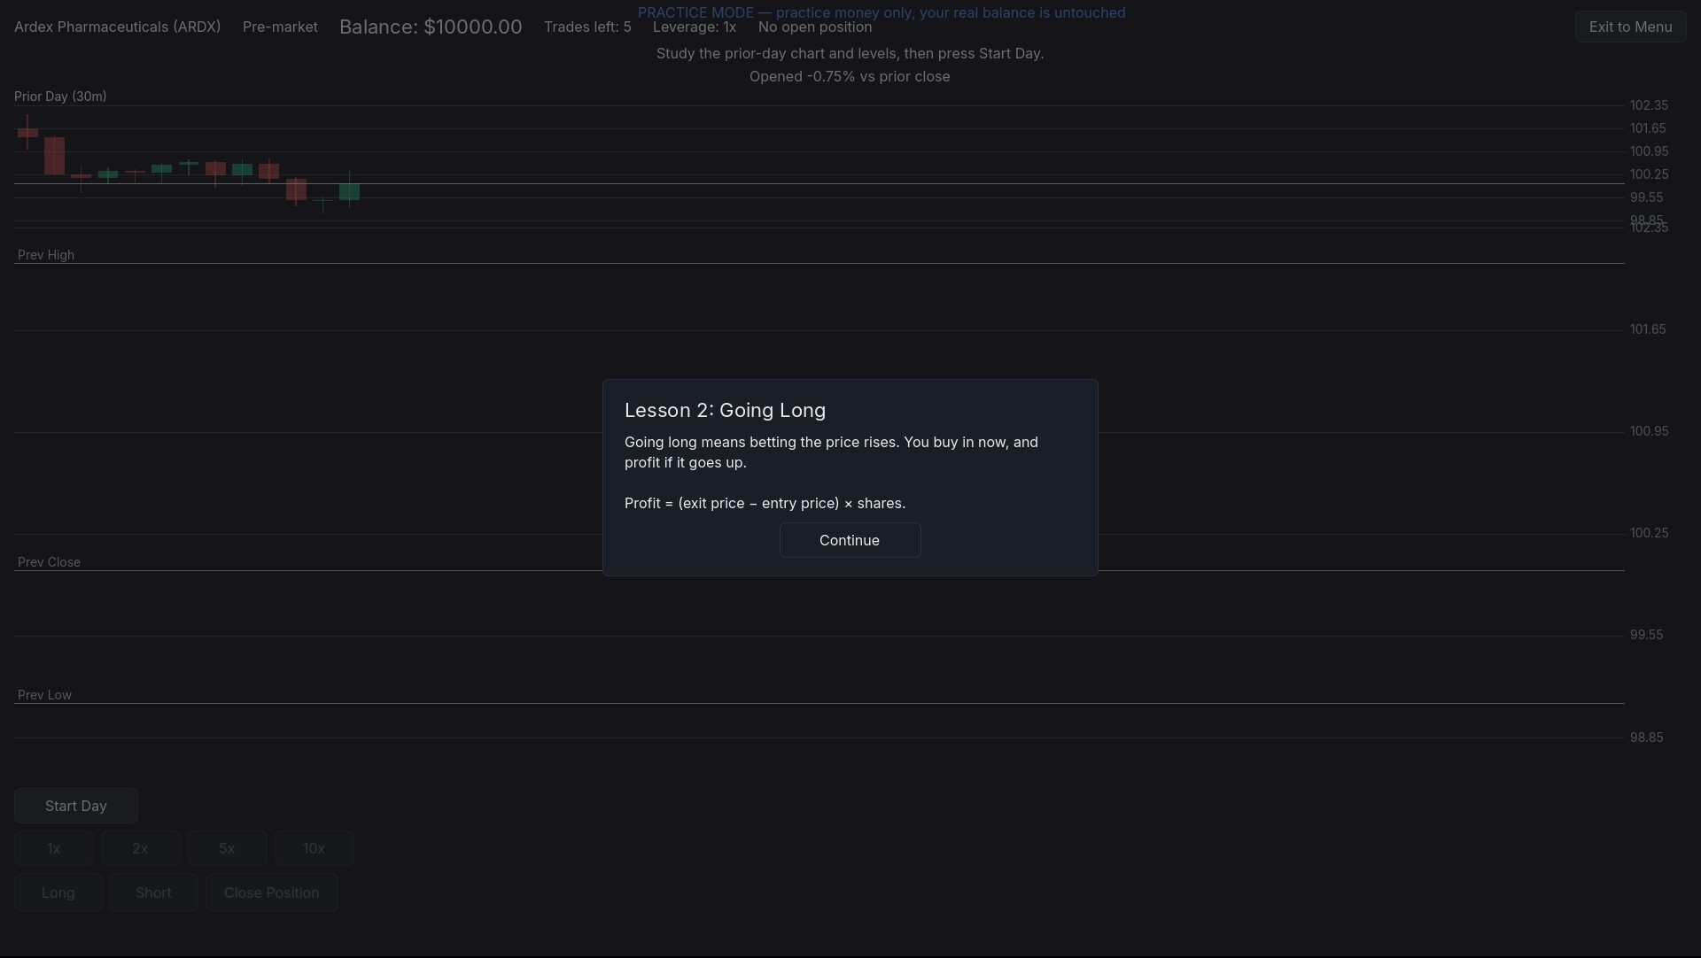This screenshot has width=1701, height=958.
Task: Click the Profit formula line in lesson
Action: pyautogui.click(x=765, y=503)
